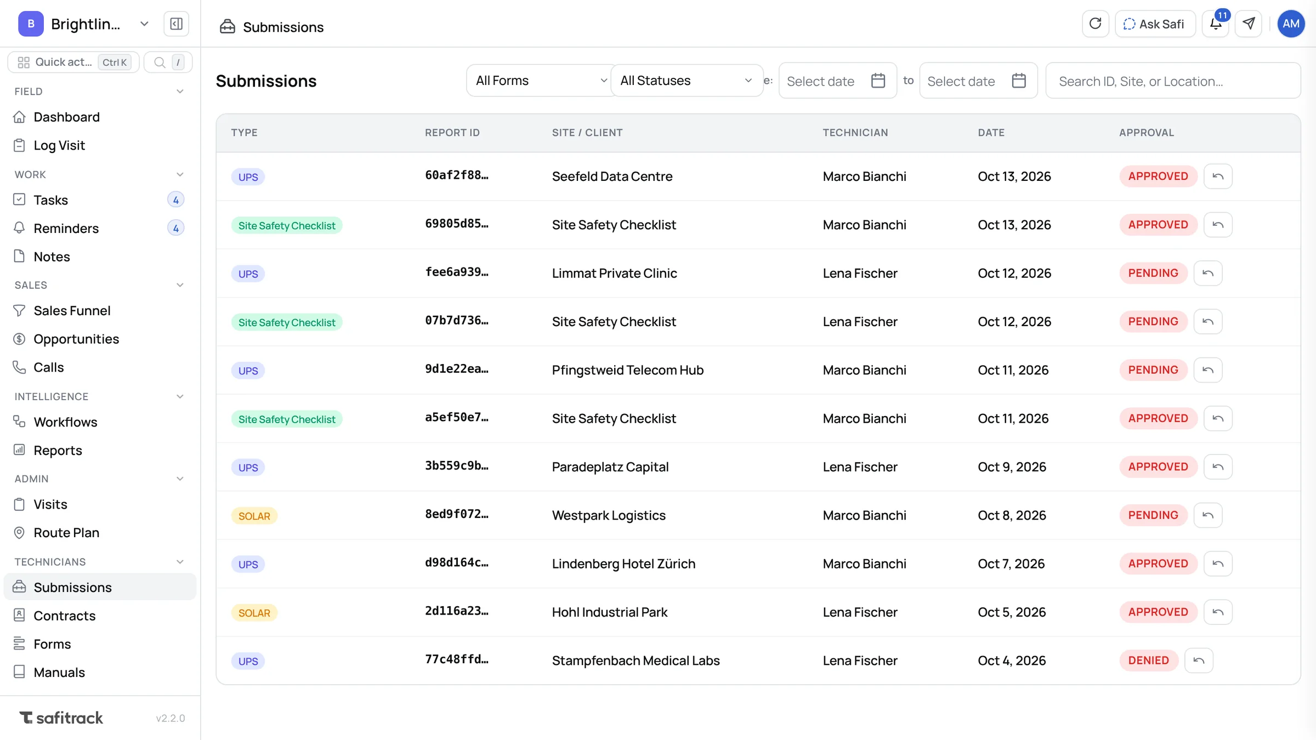Click revert icon on Pfingstweid Telecom Hub row
The height and width of the screenshot is (740, 1316).
[x=1208, y=370]
